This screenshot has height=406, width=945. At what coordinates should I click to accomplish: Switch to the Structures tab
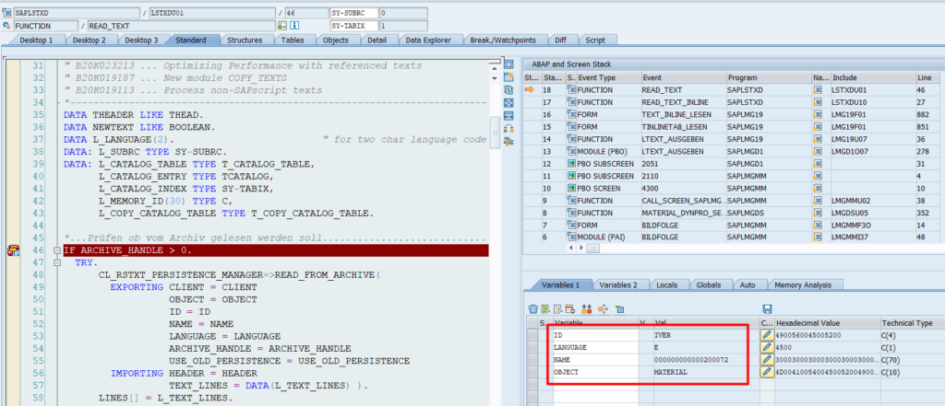(x=244, y=41)
